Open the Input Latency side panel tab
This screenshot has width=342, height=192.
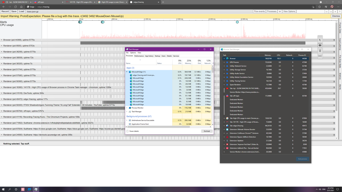tap(340, 44)
